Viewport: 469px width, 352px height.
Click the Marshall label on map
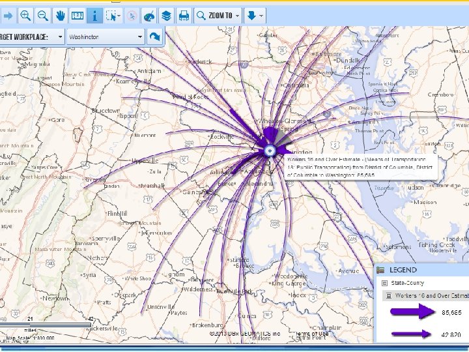(x=152, y=186)
